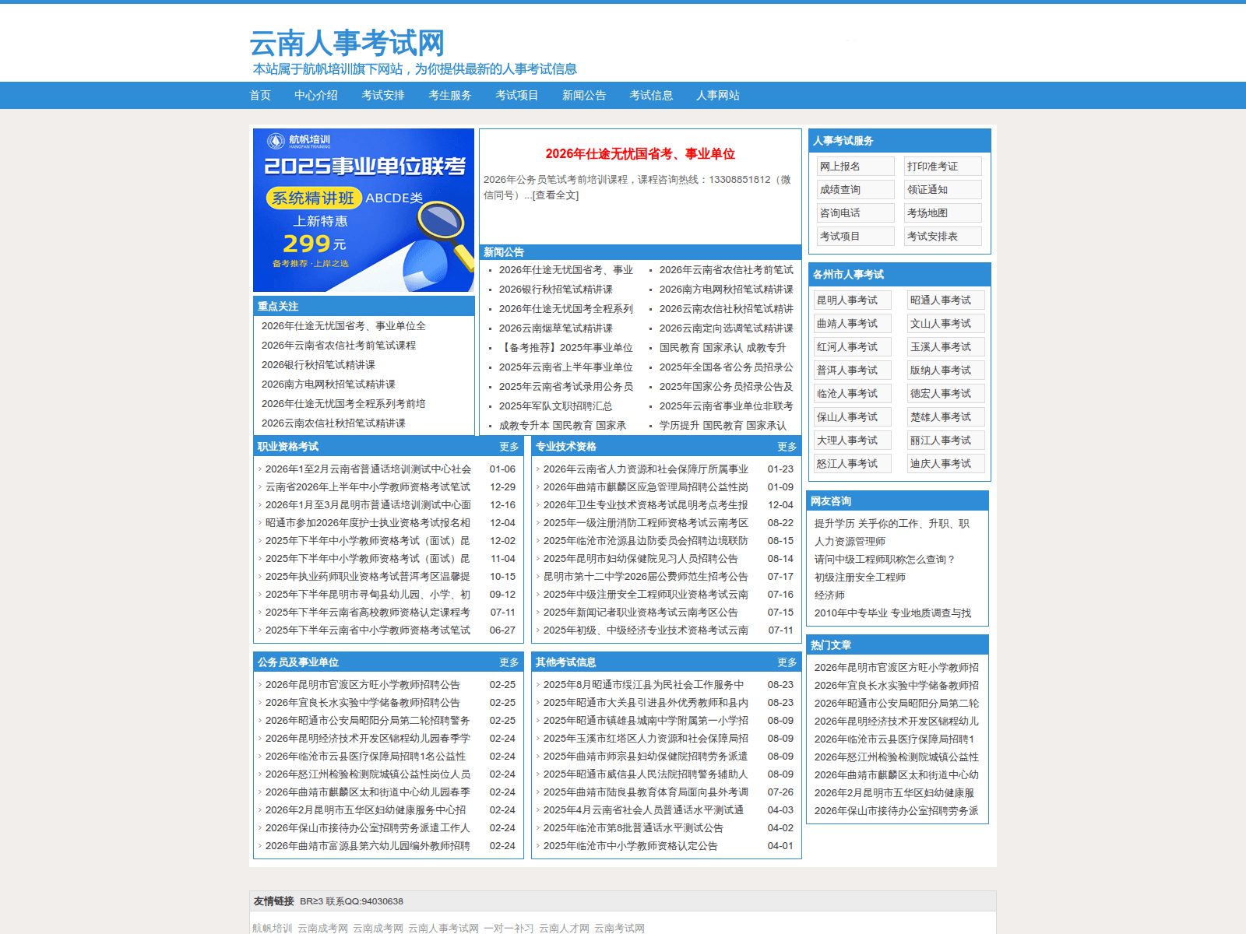Open 2025年一级注册消防工程师资格考试云南考区 article
Screen dimensions: 1246x934
point(646,523)
